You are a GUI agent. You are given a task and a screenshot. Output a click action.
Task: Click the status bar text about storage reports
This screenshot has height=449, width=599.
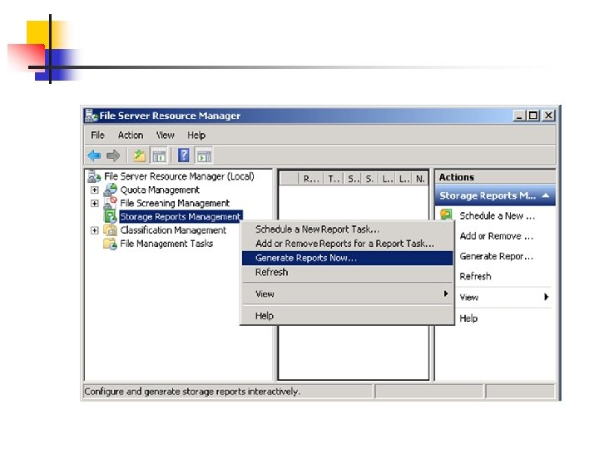click(192, 392)
